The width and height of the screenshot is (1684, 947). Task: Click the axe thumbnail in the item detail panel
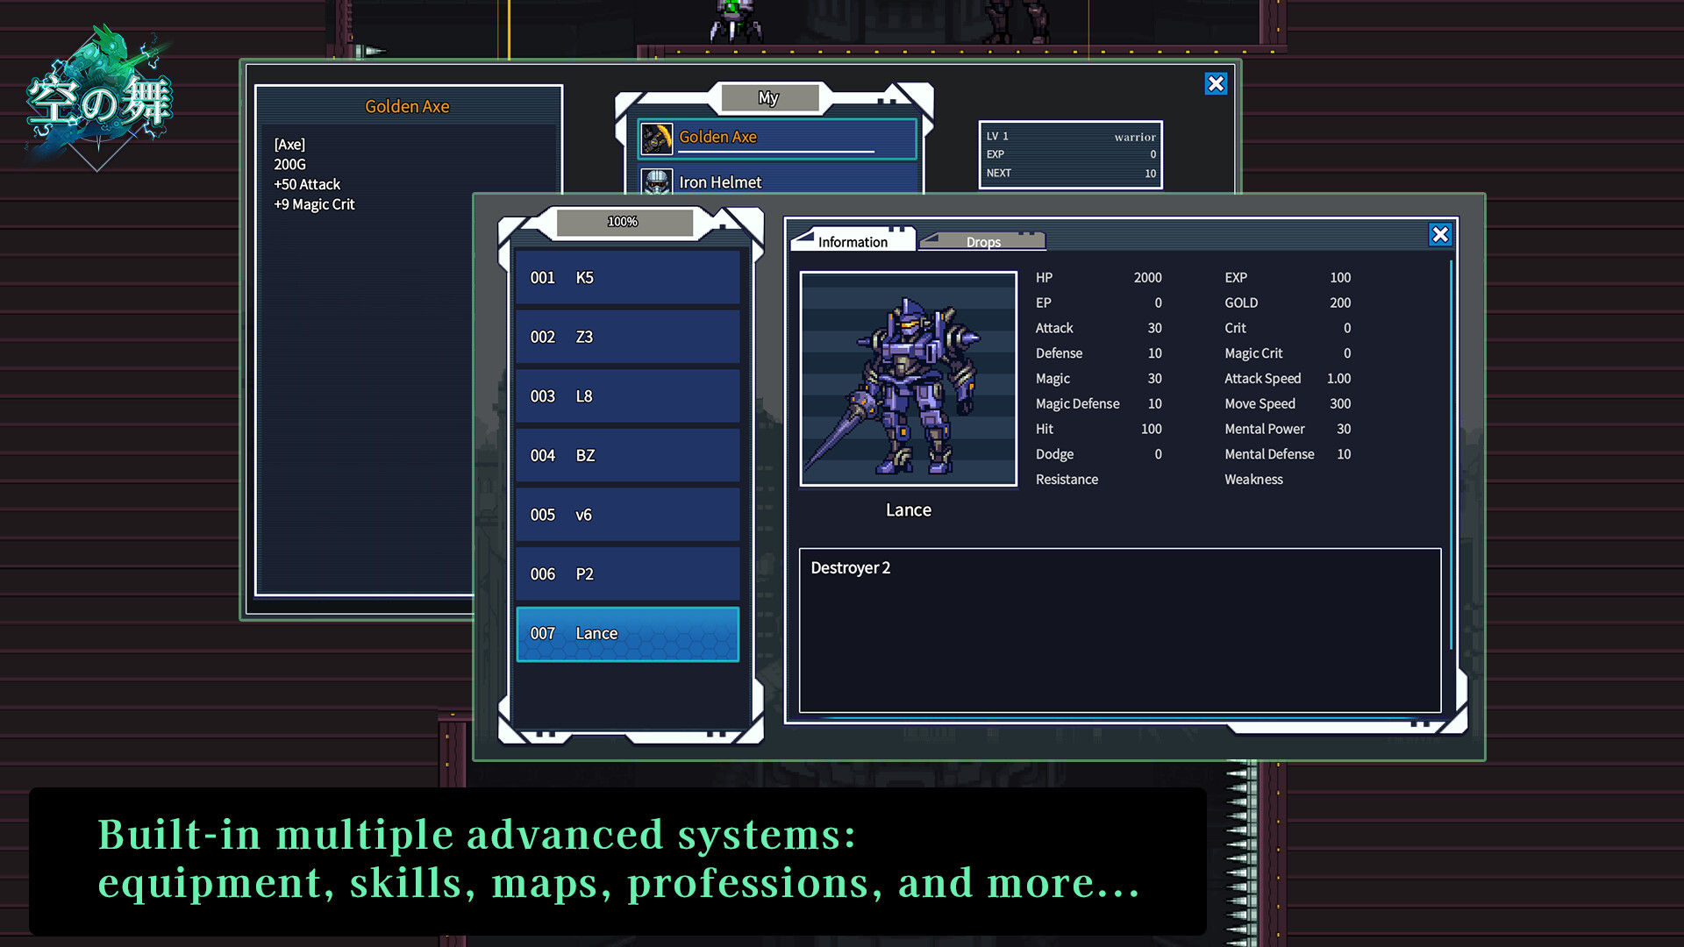tap(658, 137)
